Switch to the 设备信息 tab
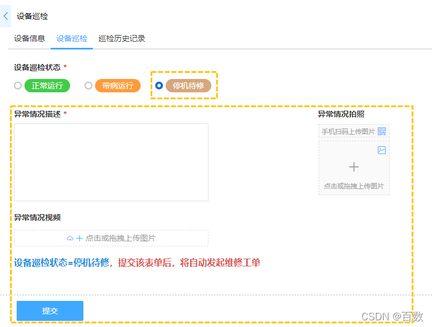 [x=29, y=38]
